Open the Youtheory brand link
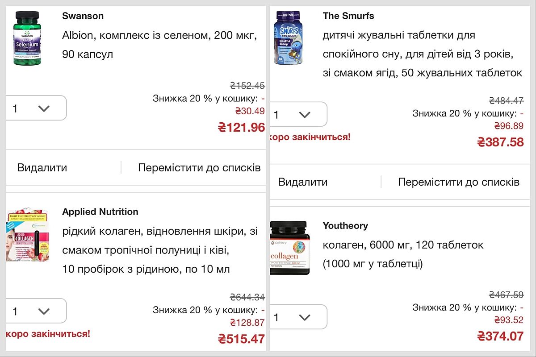 (x=345, y=226)
